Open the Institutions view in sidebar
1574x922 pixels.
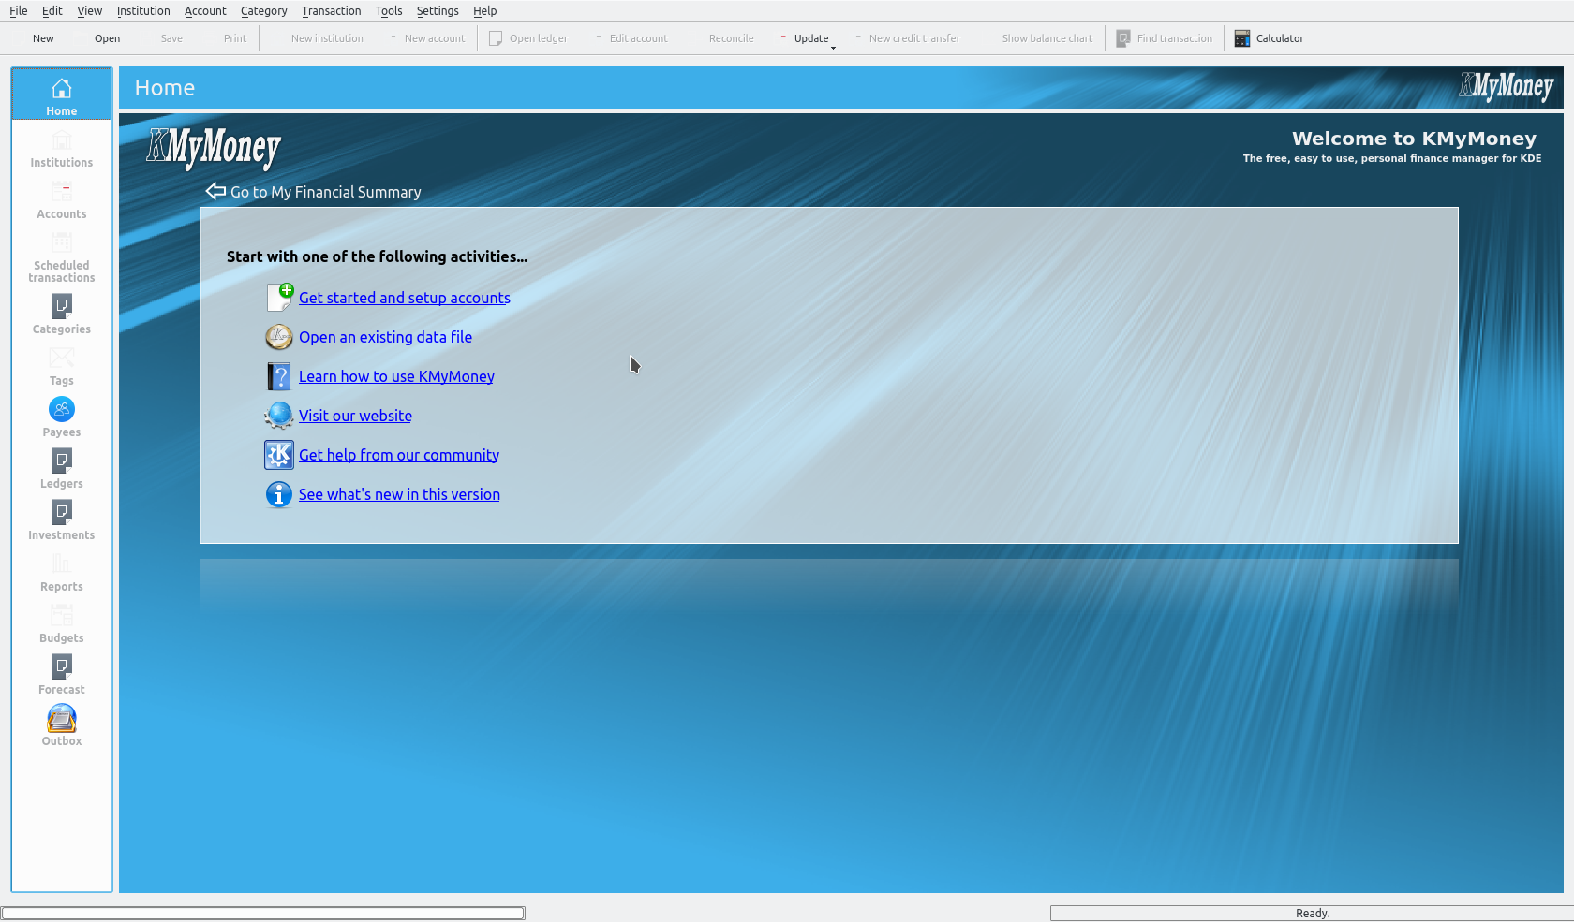(62, 150)
